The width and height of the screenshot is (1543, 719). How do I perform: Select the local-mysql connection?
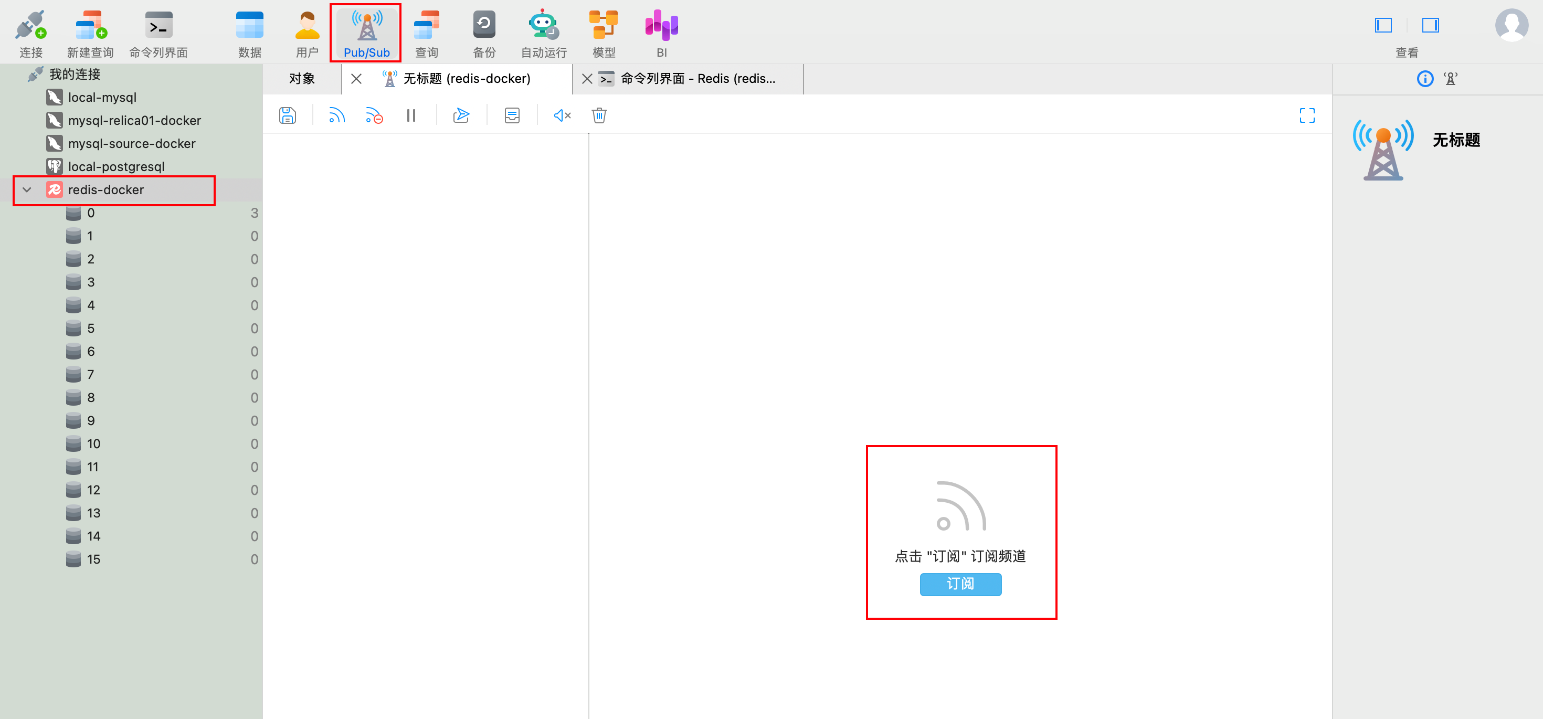102,97
